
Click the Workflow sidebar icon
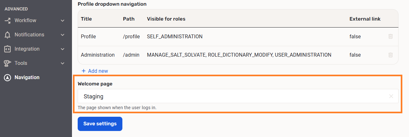click(7, 21)
